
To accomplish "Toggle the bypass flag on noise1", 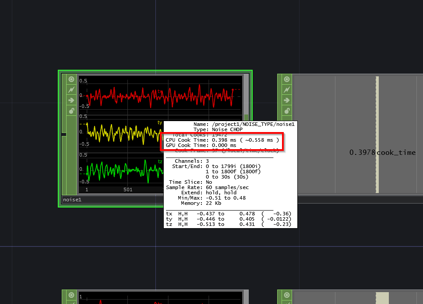I will (71, 90).
